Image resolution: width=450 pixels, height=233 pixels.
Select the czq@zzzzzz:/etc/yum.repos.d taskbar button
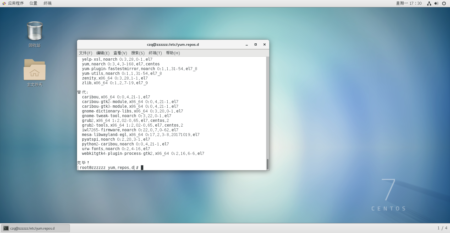(x=36, y=228)
